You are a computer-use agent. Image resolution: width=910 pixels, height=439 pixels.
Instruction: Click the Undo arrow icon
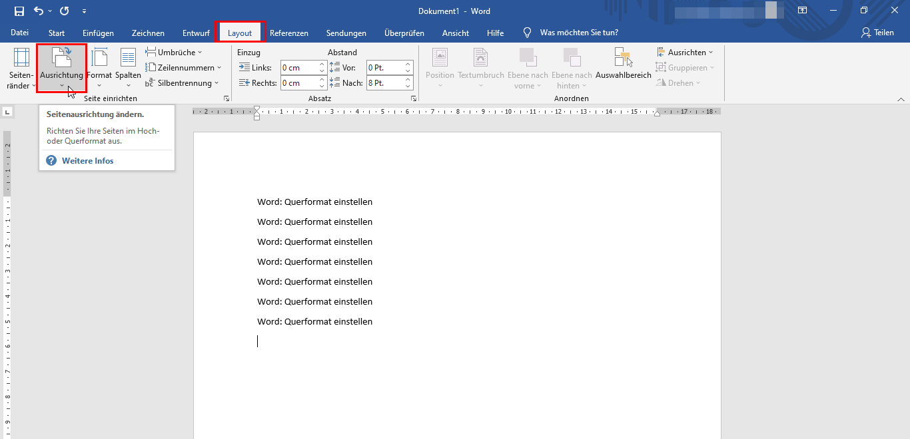tap(39, 11)
